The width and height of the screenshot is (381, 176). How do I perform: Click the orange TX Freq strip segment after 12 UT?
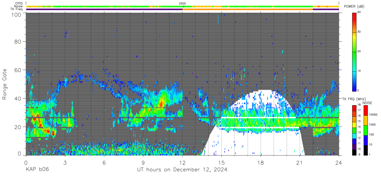click(x=248, y=9)
